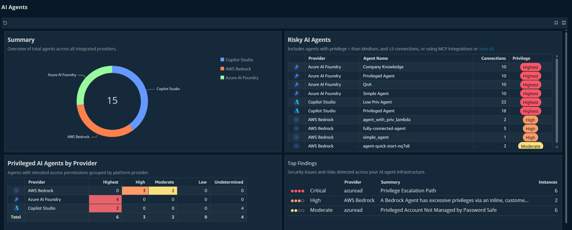572x230 pixels.
Task: Open the 'Privilege Escalation Path' finding
Action: 408,191
